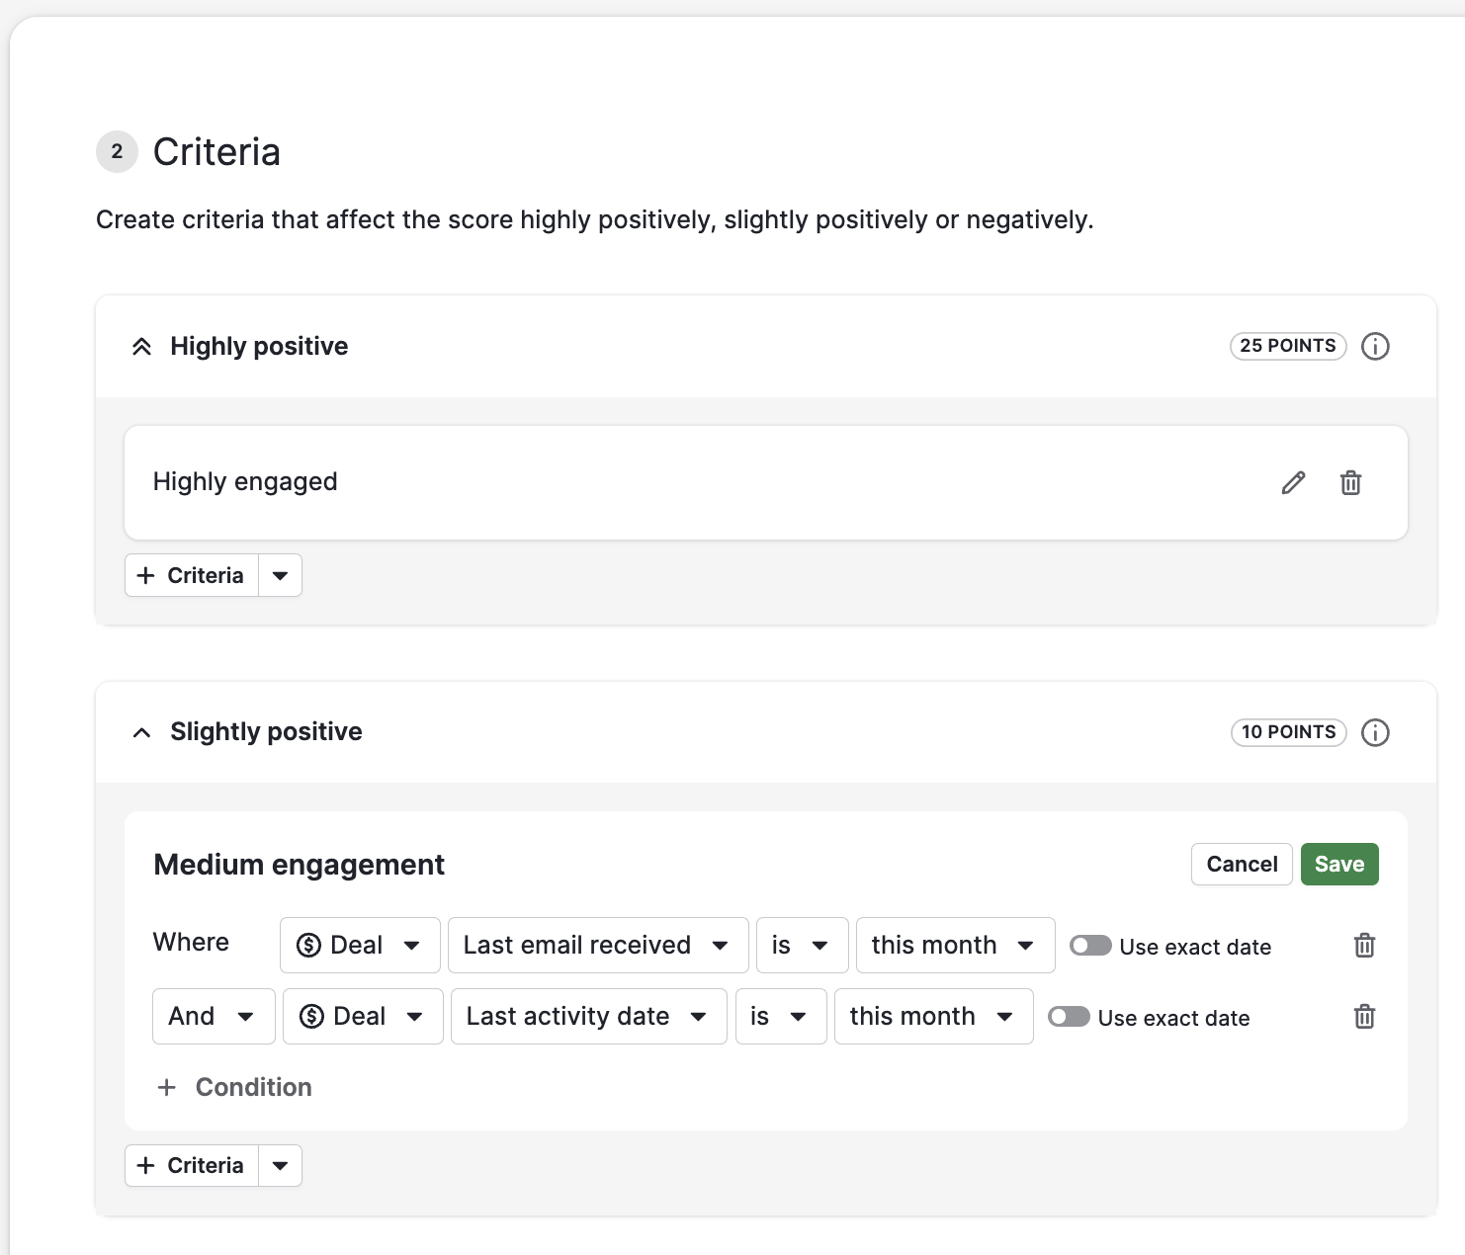The width and height of the screenshot is (1465, 1255).
Task: Add a new Condition
Action: pyautogui.click(x=234, y=1087)
